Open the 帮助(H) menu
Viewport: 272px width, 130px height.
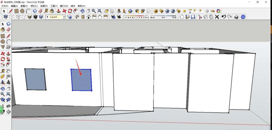pyautogui.click(x=81, y=6)
